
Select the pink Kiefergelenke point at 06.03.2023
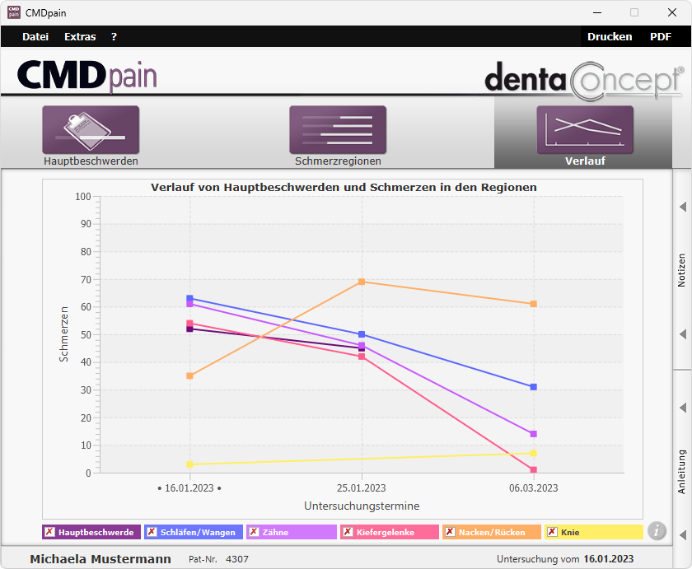click(534, 469)
